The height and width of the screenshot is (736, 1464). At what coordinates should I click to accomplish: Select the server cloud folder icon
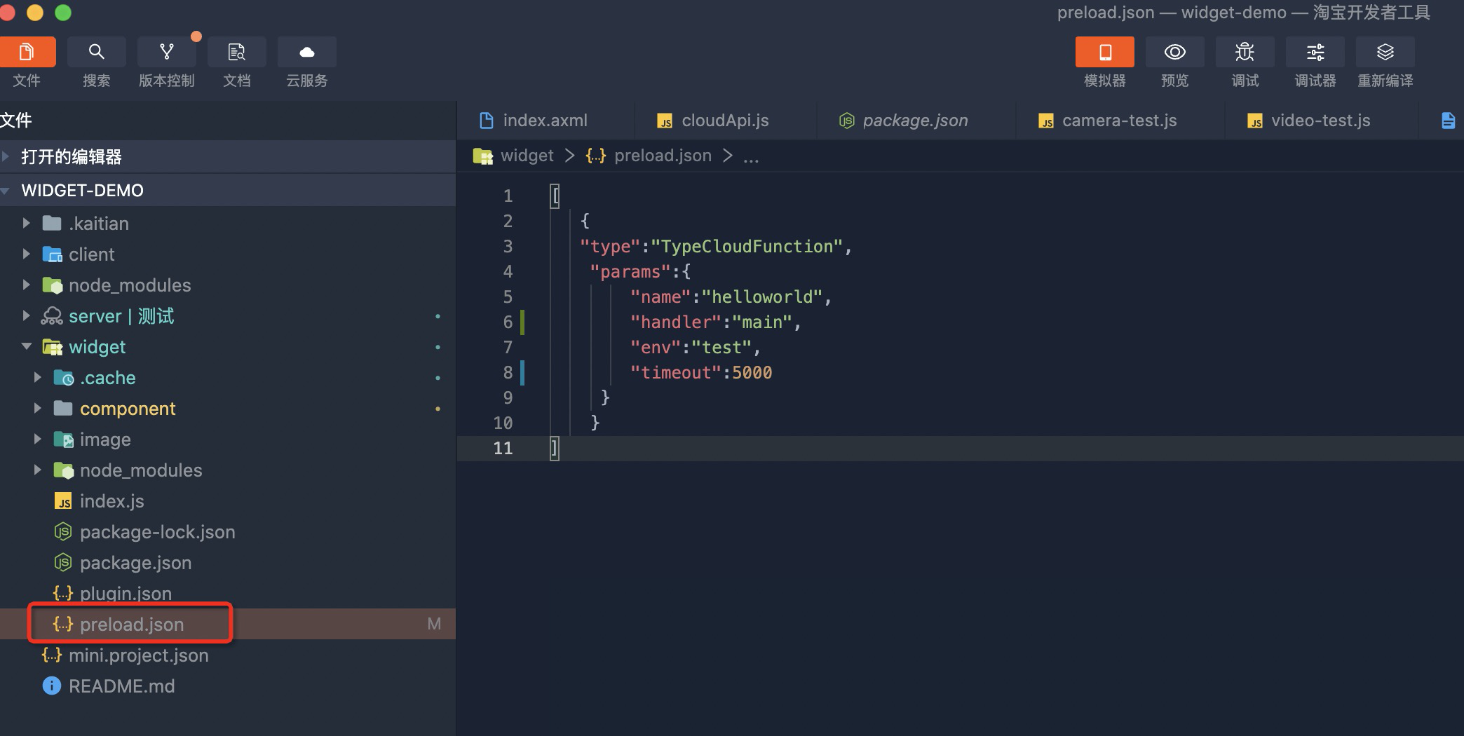[x=52, y=316]
